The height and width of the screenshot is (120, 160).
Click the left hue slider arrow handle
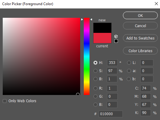pos(82,19)
